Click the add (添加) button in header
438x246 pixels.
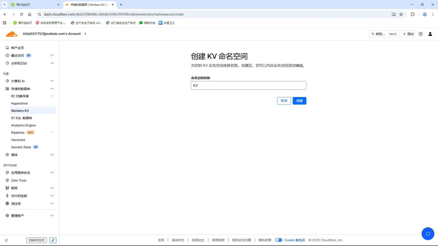tap(408, 34)
